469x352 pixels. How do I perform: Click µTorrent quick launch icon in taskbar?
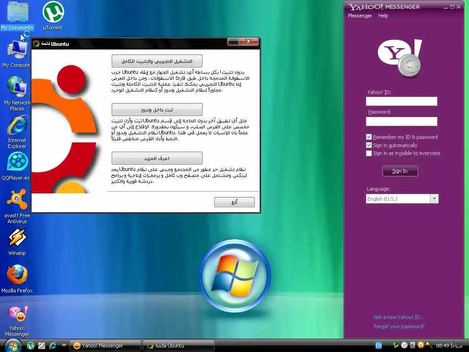[31, 346]
